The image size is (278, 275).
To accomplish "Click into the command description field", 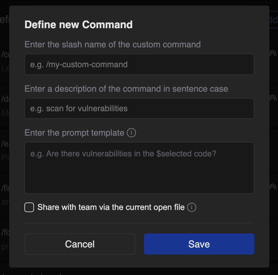I will (x=139, y=108).
